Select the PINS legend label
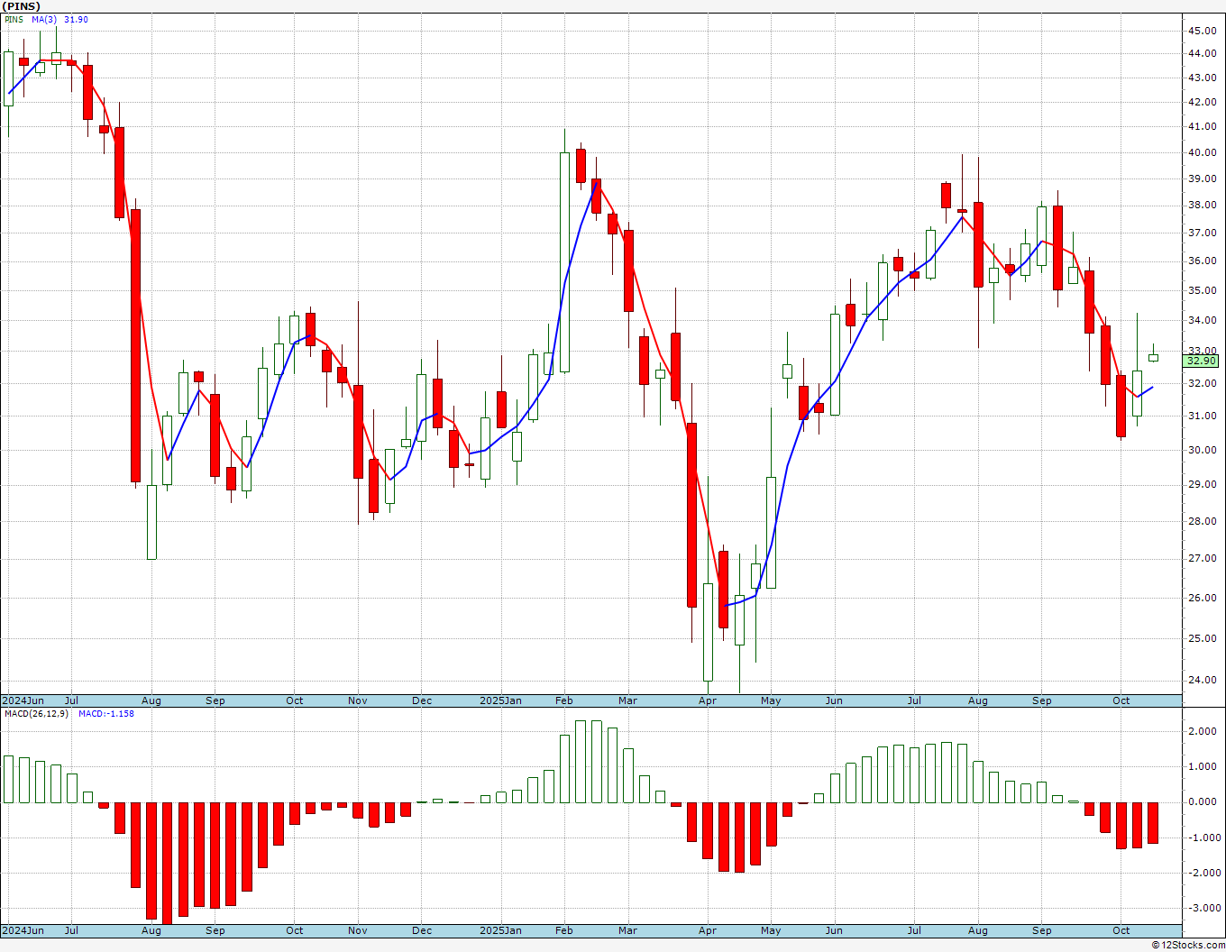 click(14, 19)
